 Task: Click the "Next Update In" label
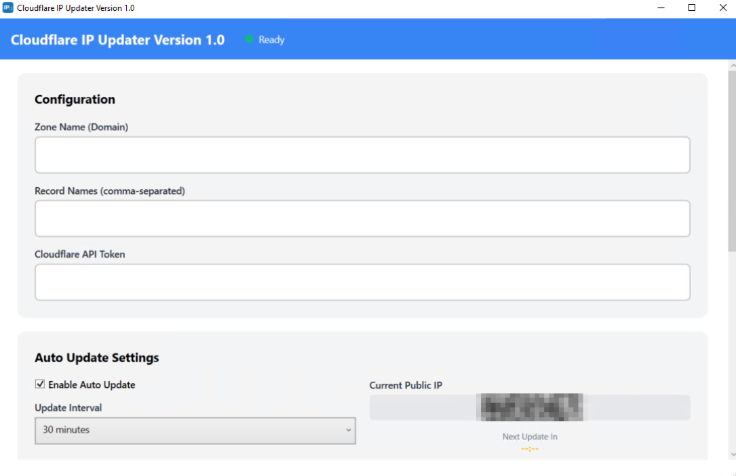530,437
